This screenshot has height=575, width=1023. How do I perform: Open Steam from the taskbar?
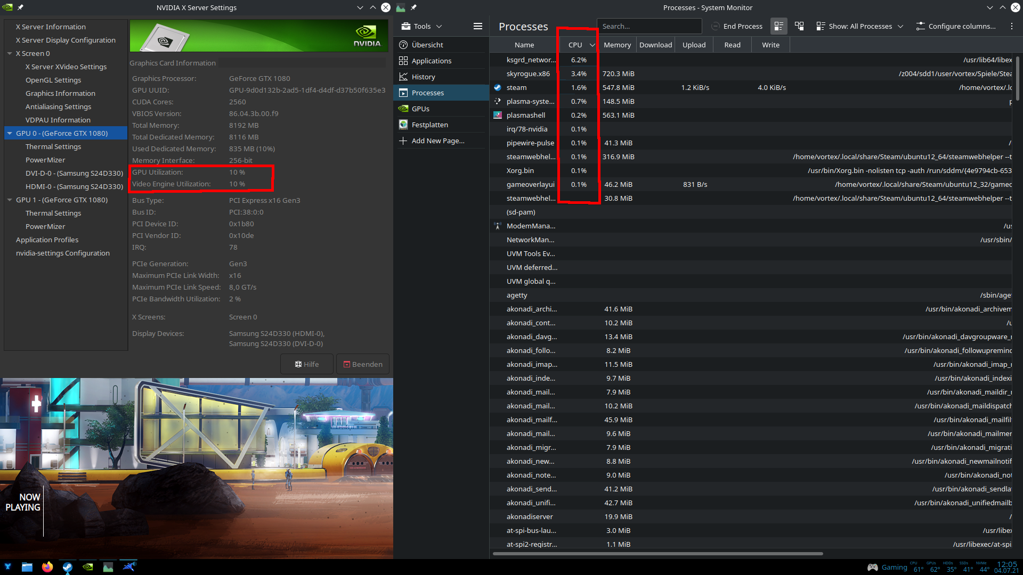tap(68, 566)
